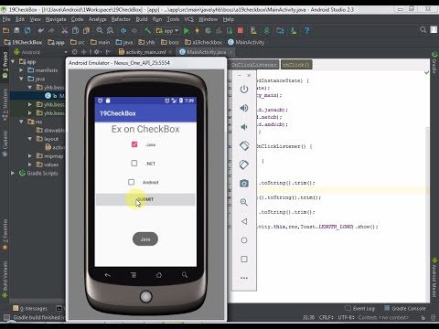Click the Stop red square icon
439x329 pixels.
[241, 30]
